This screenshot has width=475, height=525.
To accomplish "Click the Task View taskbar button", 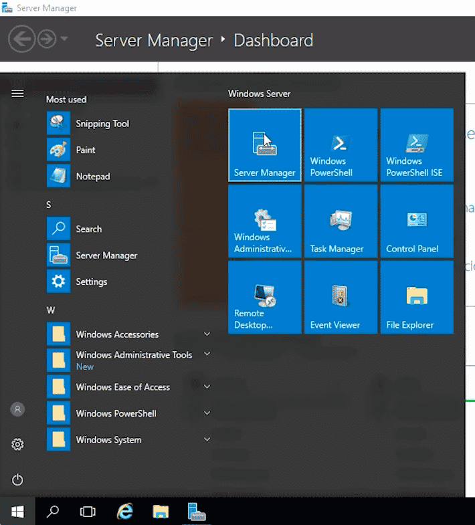I will (88, 512).
